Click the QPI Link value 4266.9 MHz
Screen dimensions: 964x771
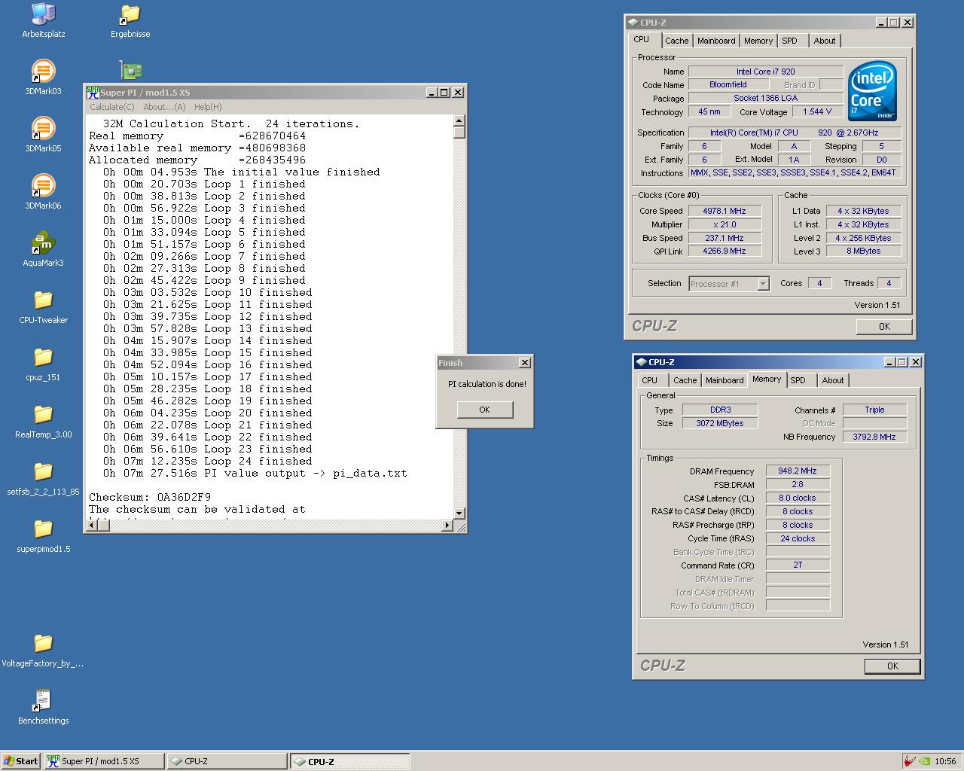click(x=724, y=251)
